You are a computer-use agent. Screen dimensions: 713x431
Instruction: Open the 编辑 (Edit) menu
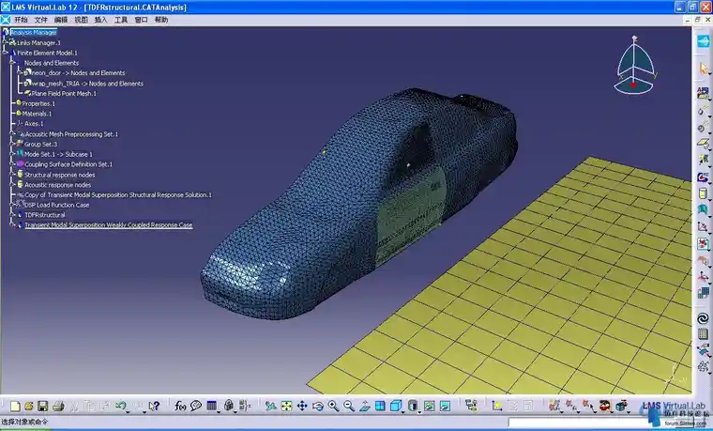click(61, 20)
